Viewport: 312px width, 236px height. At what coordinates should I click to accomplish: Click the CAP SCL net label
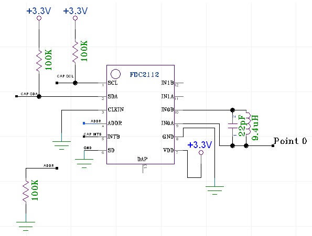[x=65, y=76]
